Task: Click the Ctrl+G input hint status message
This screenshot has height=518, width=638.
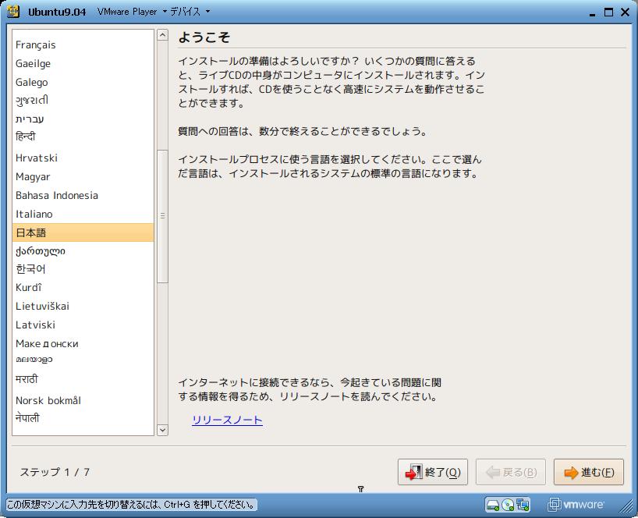Action: pos(130,505)
